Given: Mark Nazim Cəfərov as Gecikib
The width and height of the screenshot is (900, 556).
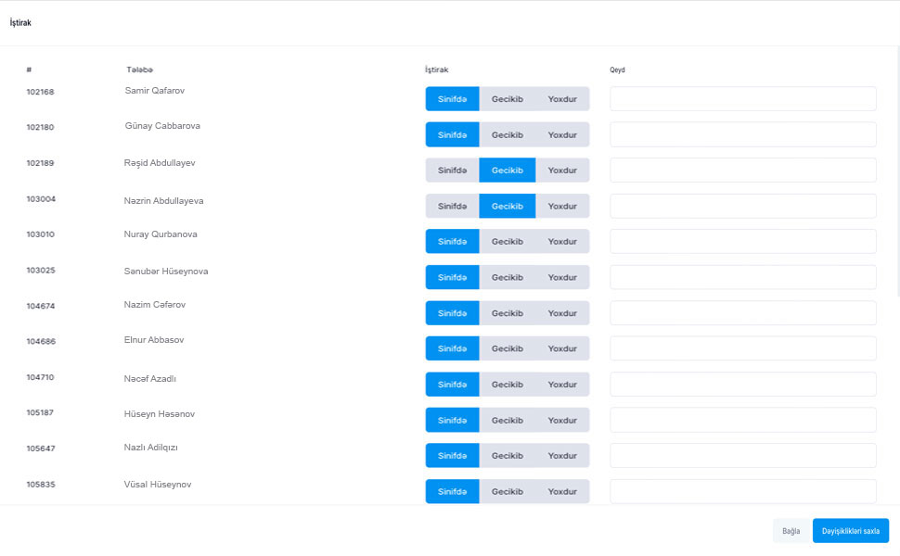Looking at the screenshot, I should 507,313.
